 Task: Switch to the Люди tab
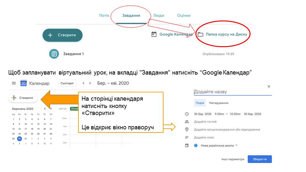point(158,15)
